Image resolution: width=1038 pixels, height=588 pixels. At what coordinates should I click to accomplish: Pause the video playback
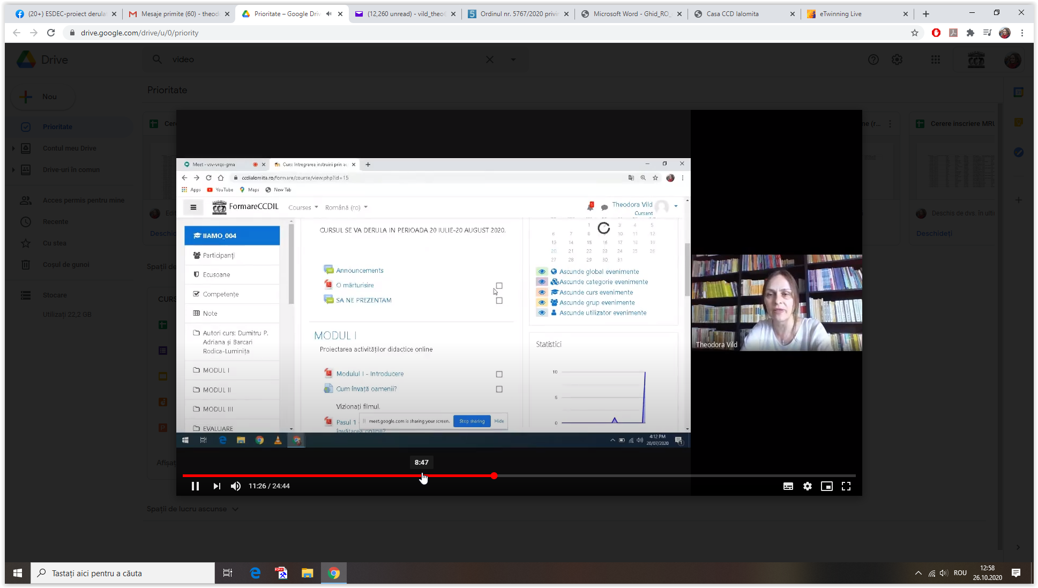(195, 486)
